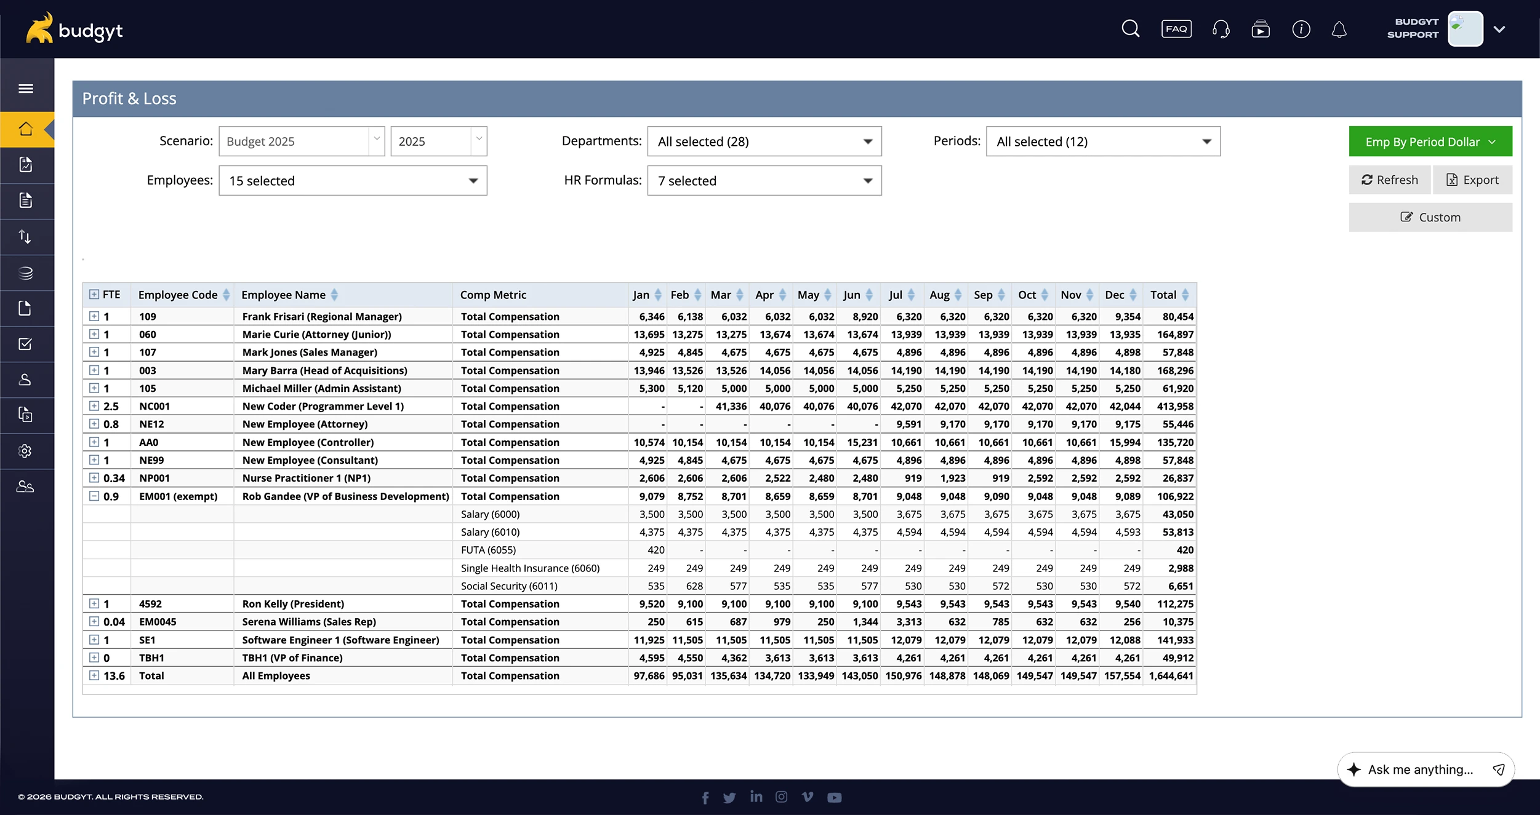This screenshot has width=1540, height=815.
Task: Open the video tutorials icon in header
Action: tap(1260, 29)
